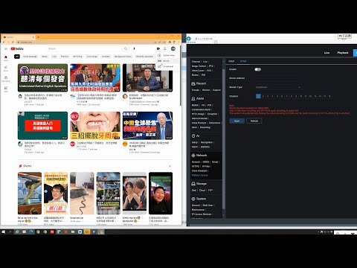Image resolution: width=357 pixels, height=268 pixels.
Task: Close the YouTube browser tab
Action: tap(33, 37)
